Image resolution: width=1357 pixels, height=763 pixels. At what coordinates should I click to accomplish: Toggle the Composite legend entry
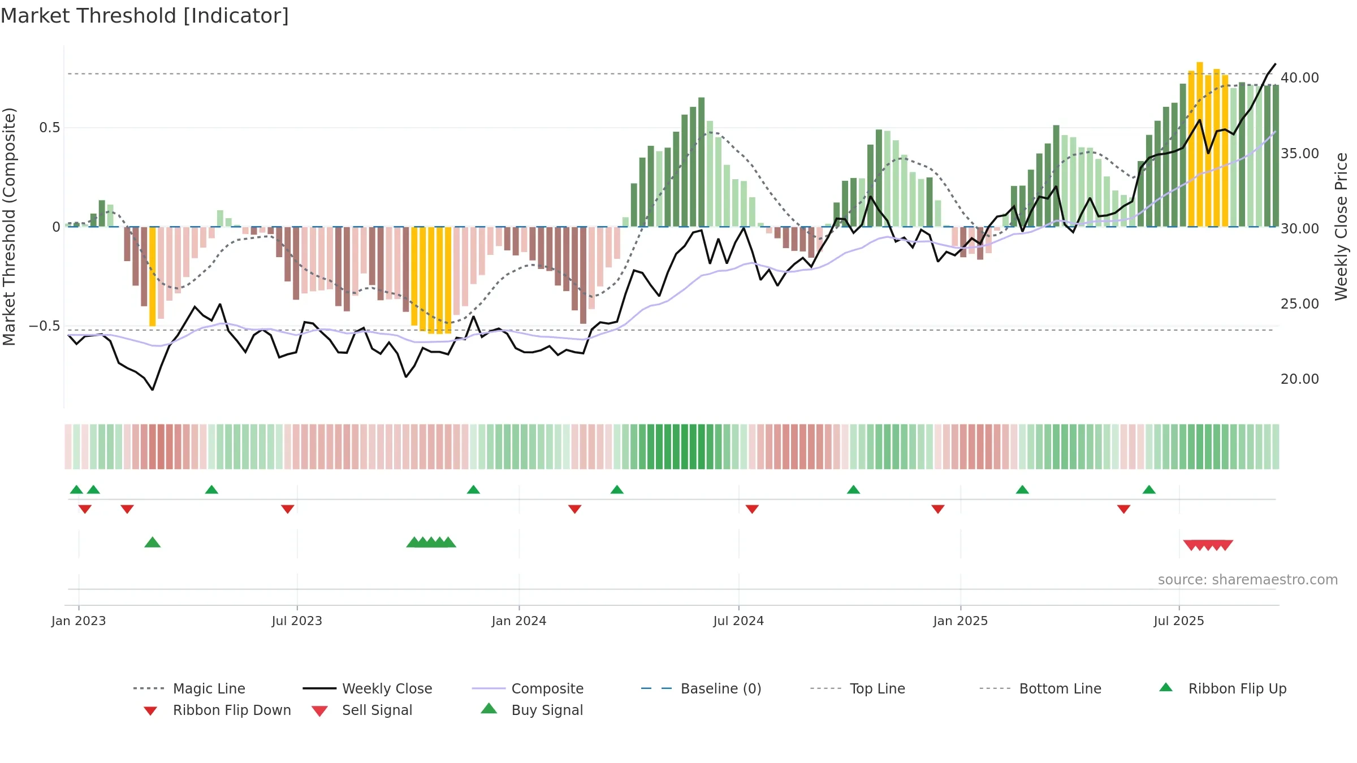pyautogui.click(x=528, y=688)
